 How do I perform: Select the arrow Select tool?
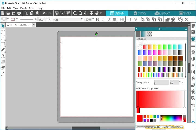pos(3,26)
